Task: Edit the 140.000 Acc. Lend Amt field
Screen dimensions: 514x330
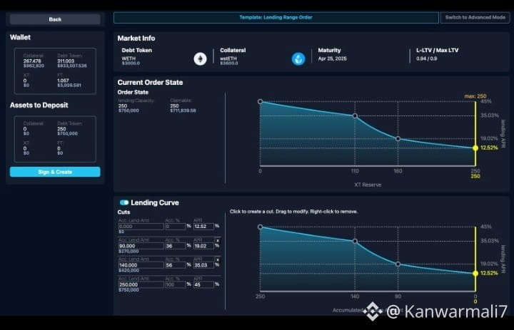Action: coord(141,265)
